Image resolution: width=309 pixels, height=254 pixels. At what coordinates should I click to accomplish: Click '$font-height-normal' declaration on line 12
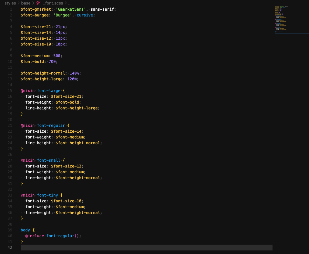tap(43, 73)
